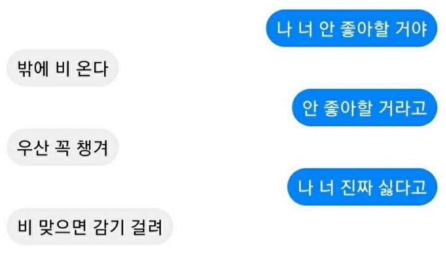
Task: Click the word '우산' in gray bubble
Action: (32, 148)
